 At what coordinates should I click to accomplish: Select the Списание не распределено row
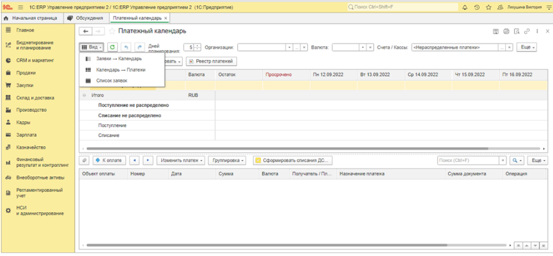point(147,115)
